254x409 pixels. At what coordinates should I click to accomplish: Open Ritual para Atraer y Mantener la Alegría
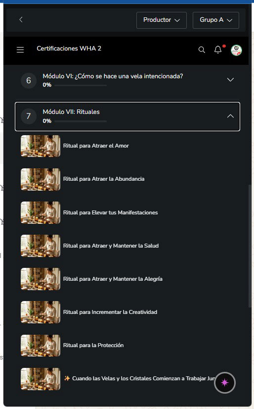point(113,279)
